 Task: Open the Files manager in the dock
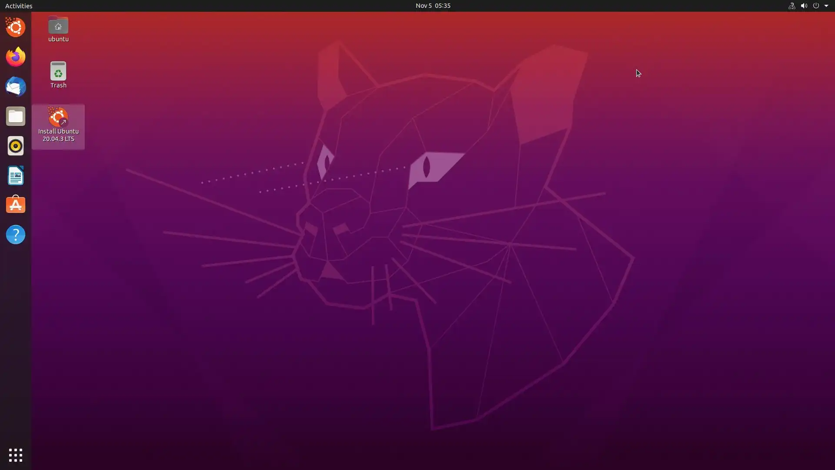click(16, 116)
